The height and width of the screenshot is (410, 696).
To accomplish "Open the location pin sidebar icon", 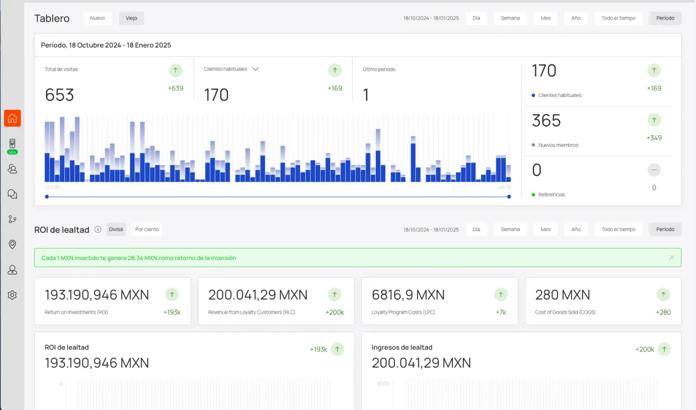I will click(12, 244).
